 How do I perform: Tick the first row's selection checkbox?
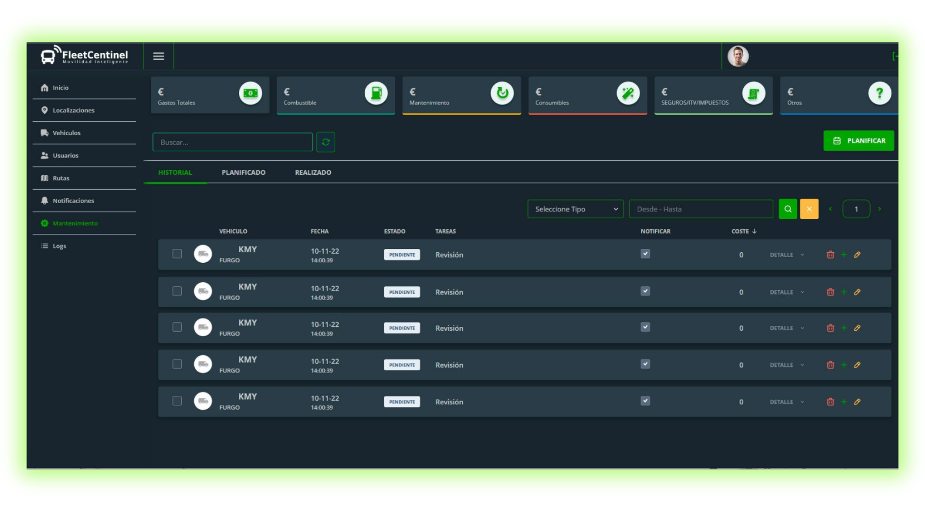[177, 254]
